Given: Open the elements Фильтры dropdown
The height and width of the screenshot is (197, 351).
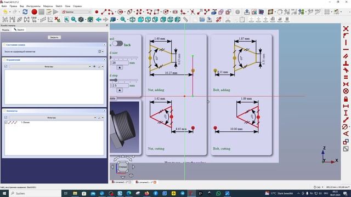Looking at the screenshot, I should (53, 117).
